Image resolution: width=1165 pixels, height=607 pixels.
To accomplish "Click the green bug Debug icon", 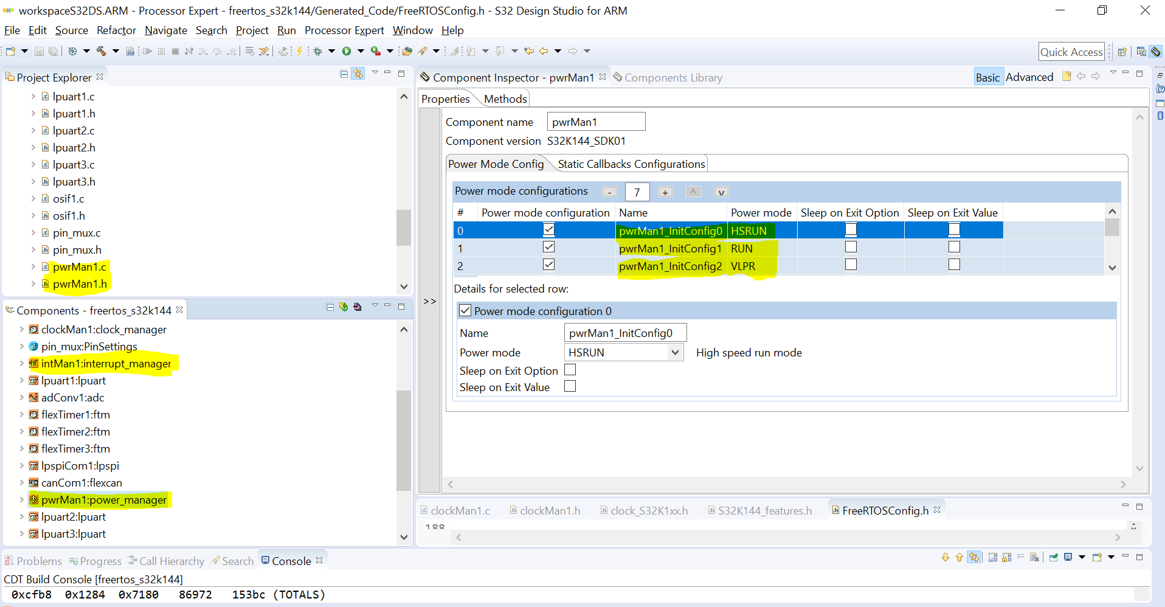I will 317,51.
